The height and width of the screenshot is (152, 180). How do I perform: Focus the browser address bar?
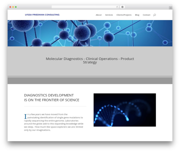click(84, 7)
